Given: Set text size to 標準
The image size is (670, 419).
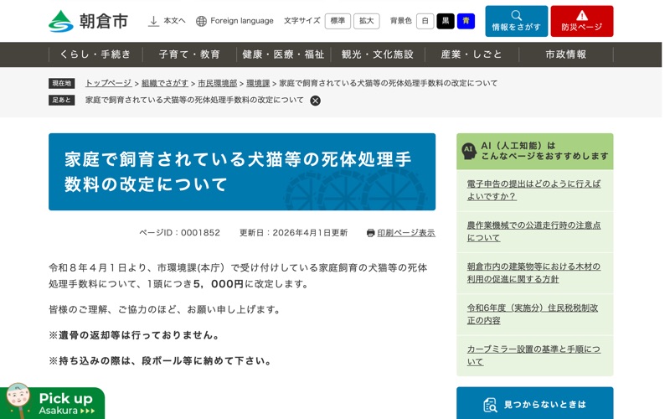Looking at the screenshot, I should (x=338, y=21).
